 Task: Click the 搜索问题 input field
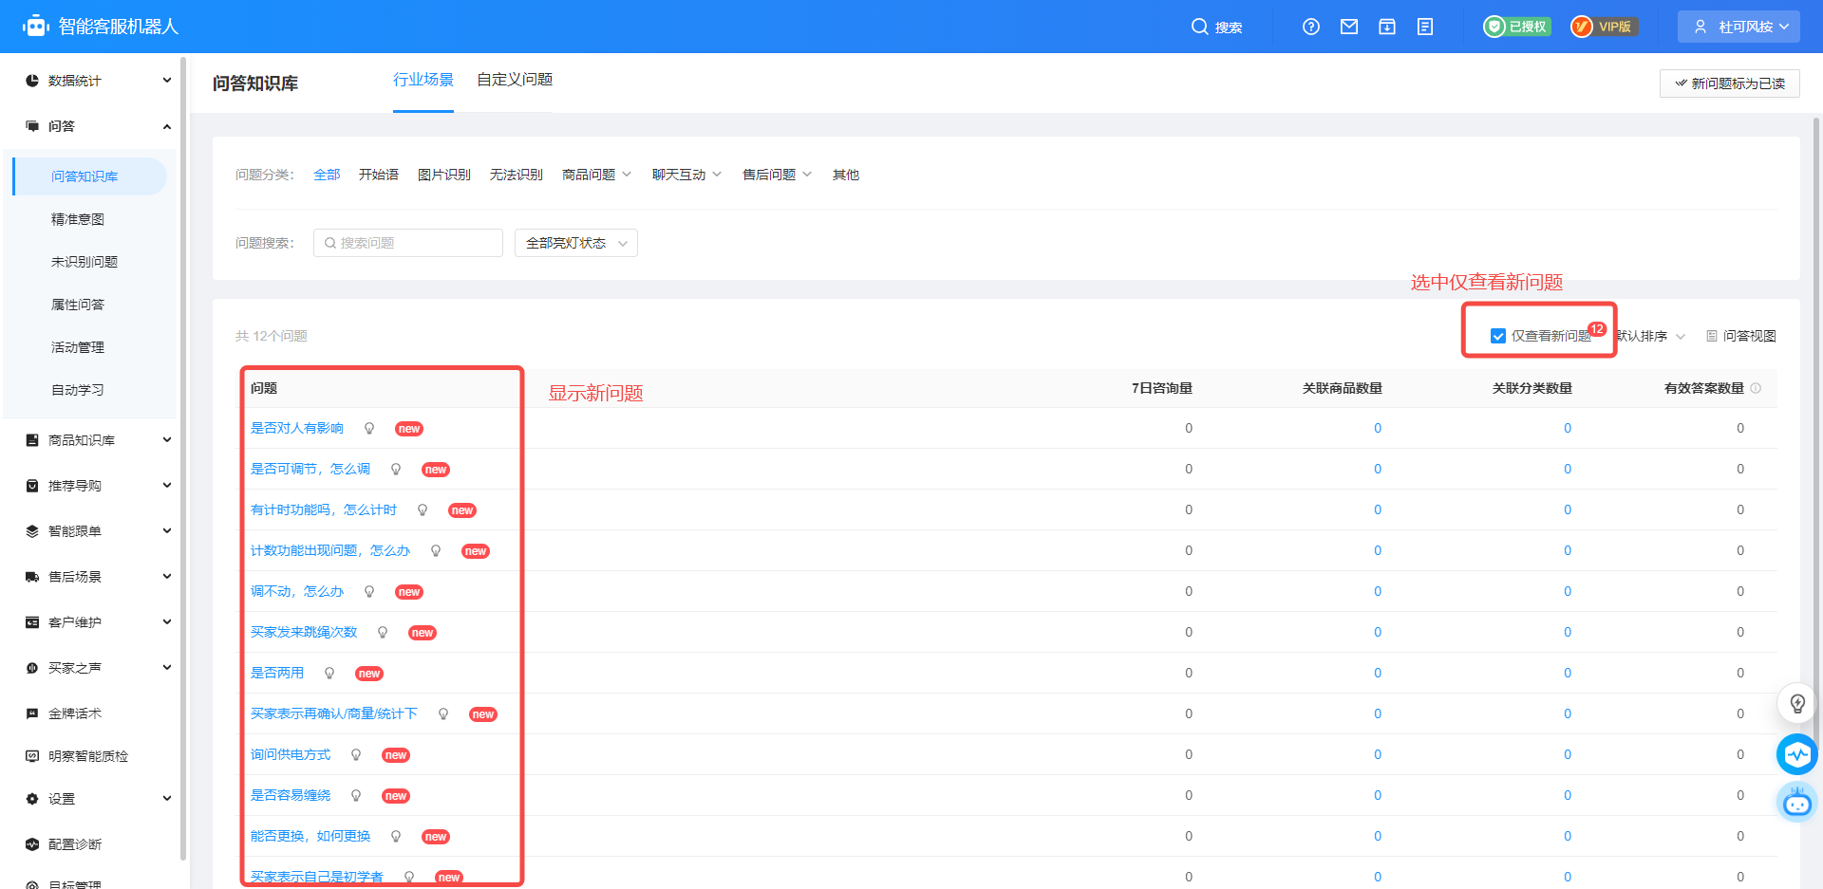point(408,243)
